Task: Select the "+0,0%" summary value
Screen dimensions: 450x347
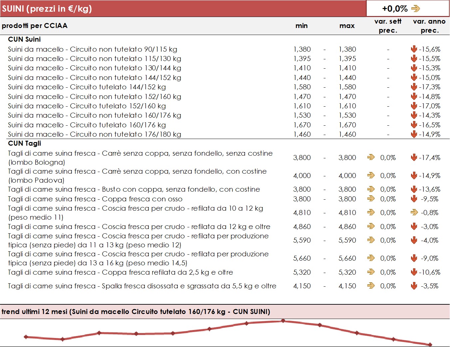Action: coord(395,9)
